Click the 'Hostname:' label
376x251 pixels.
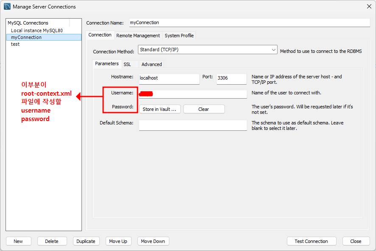(x=122, y=77)
